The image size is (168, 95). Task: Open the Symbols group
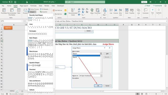(x=159, y=12)
